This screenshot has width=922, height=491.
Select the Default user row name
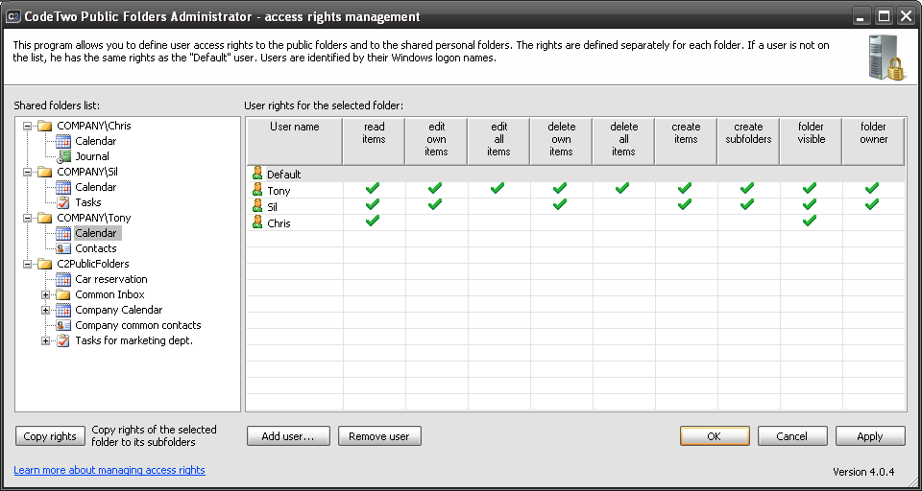[x=284, y=175]
